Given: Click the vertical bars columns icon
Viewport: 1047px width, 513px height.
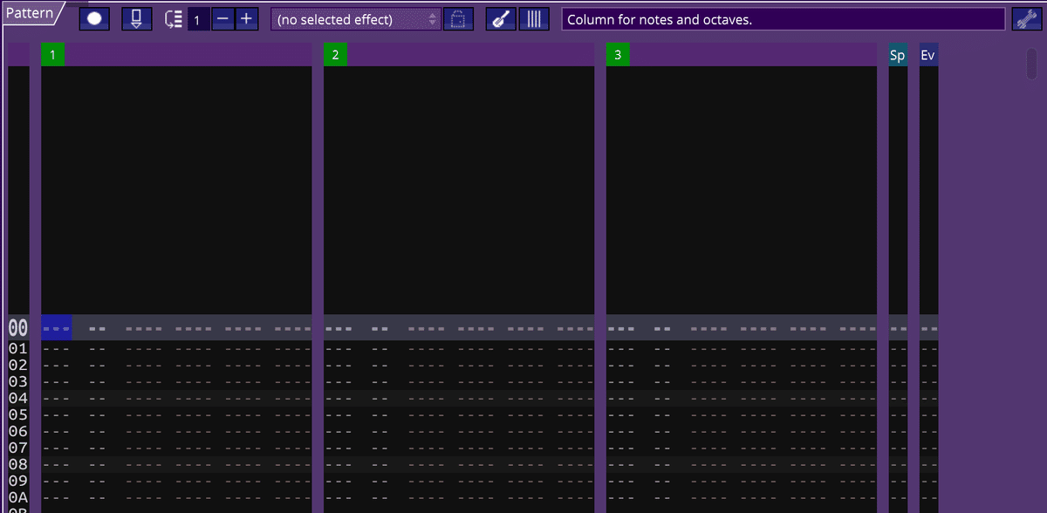Looking at the screenshot, I should (x=534, y=19).
